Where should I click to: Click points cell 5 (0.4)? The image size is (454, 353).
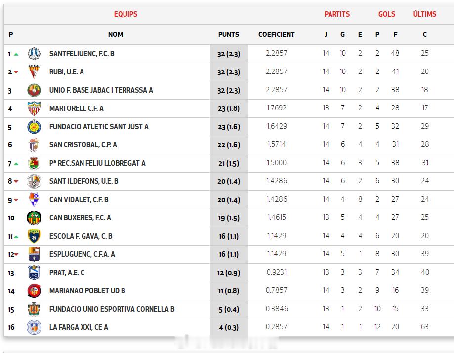pos(229,310)
